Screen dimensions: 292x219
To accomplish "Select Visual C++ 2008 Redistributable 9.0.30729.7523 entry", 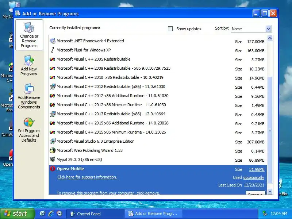I will pyautogui.click(x=158, y=68).
